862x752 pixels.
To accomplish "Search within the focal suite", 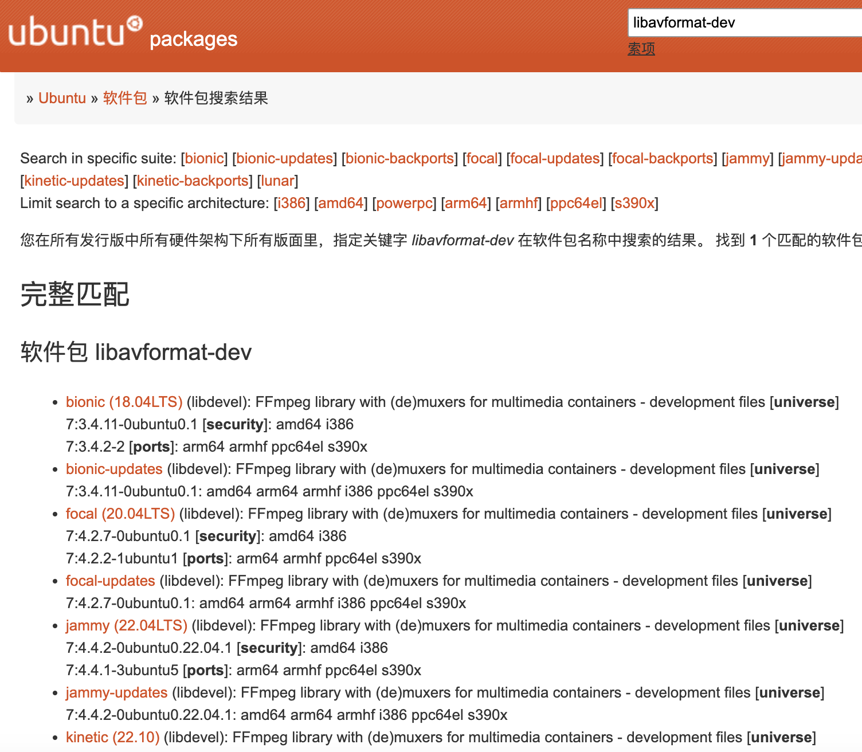I will pyautogui.click(x=481, y=158).
